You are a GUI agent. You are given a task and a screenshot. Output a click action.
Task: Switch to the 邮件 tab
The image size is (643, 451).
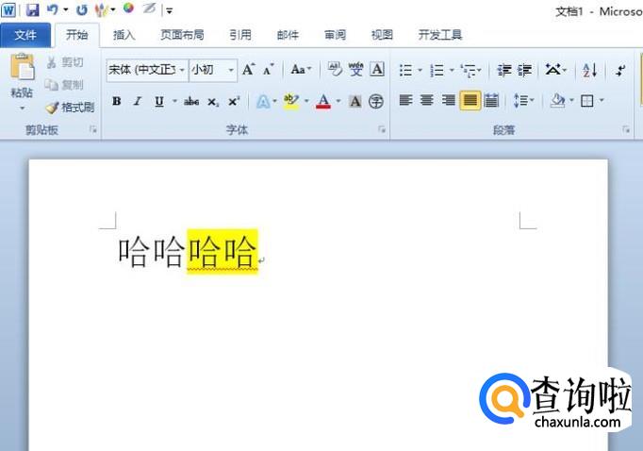point(288,35)
